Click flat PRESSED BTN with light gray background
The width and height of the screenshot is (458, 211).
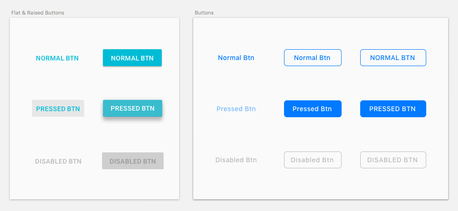tap(58, 109)
